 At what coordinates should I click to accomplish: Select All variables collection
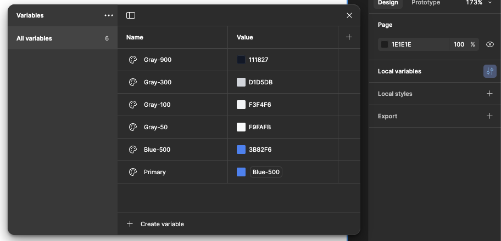[x=63, y=38]
